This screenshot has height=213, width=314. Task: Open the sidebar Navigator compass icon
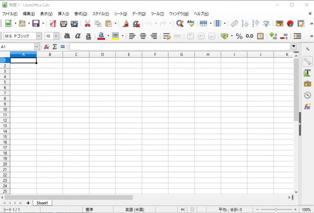coord(307,95)
